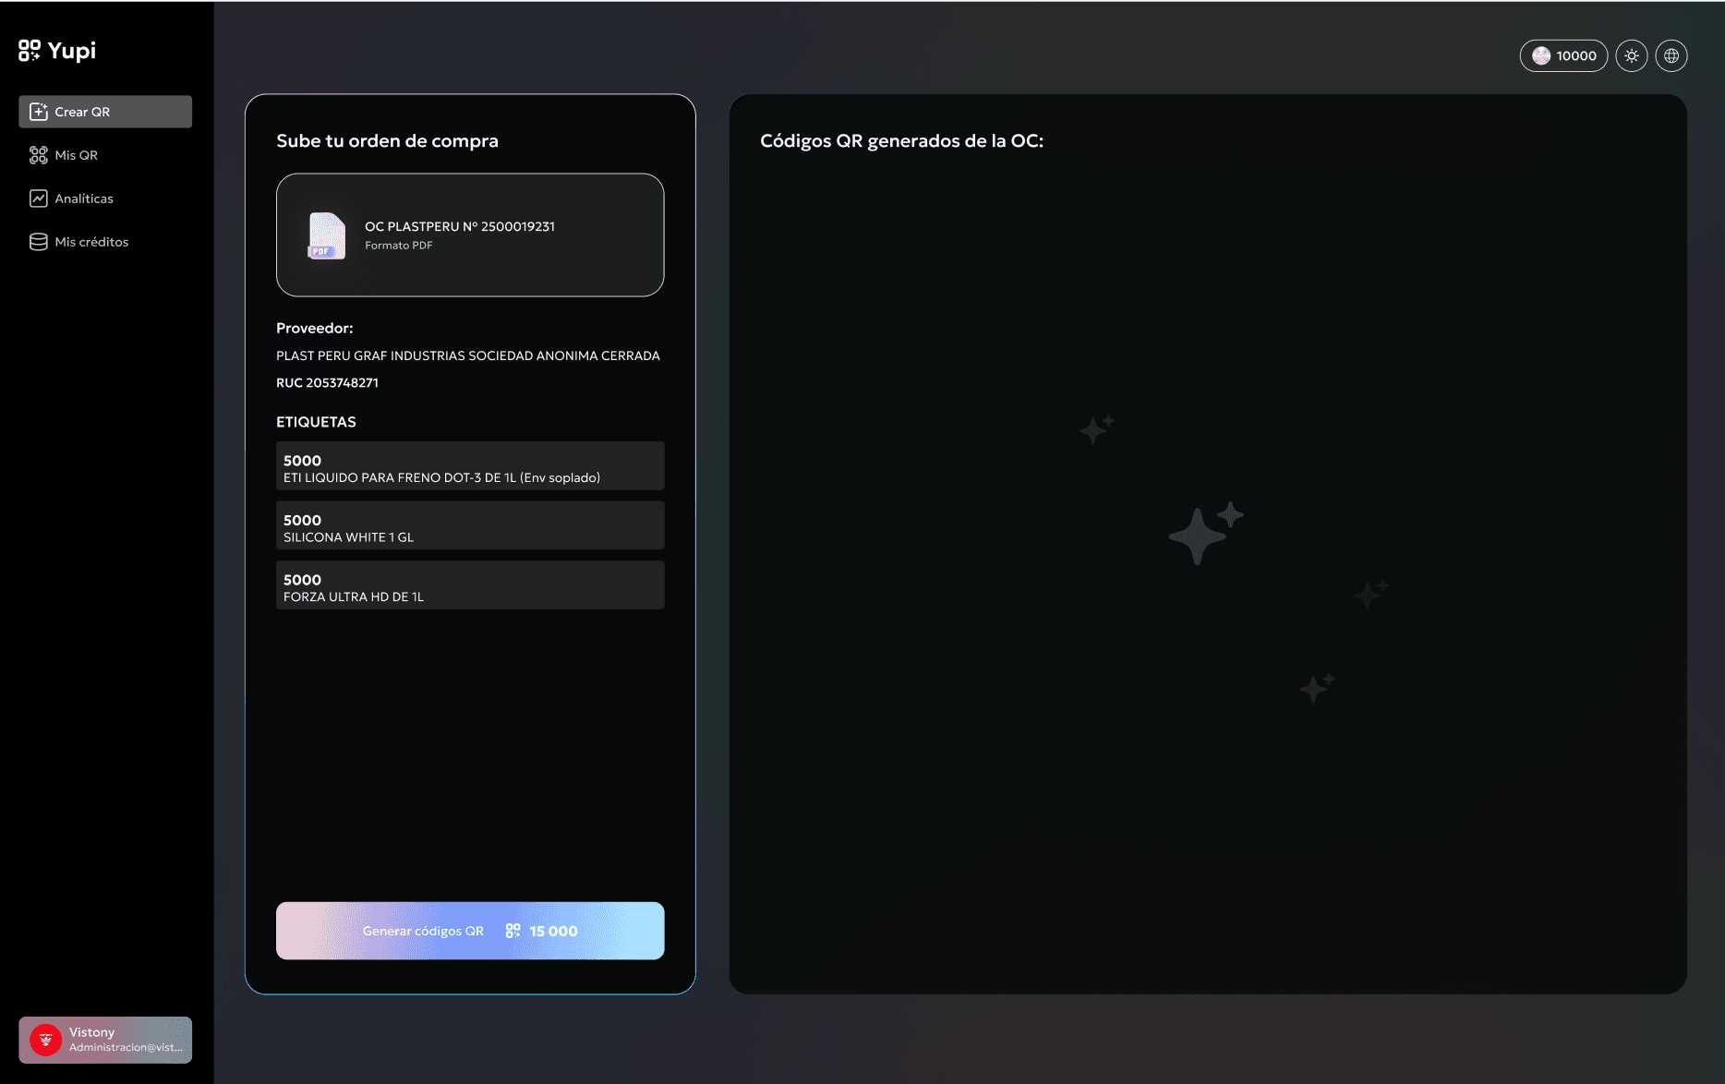Open the 10000 credits balance pill

tap(1563, 56)
